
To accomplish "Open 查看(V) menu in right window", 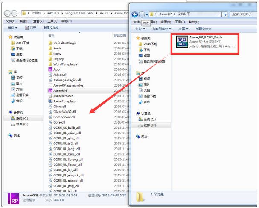I will click(166, 22).
